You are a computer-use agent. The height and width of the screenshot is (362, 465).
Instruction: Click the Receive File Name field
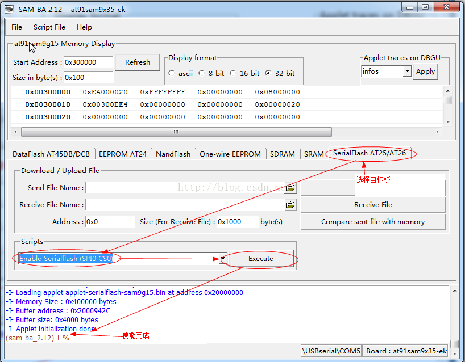[184, 204]
